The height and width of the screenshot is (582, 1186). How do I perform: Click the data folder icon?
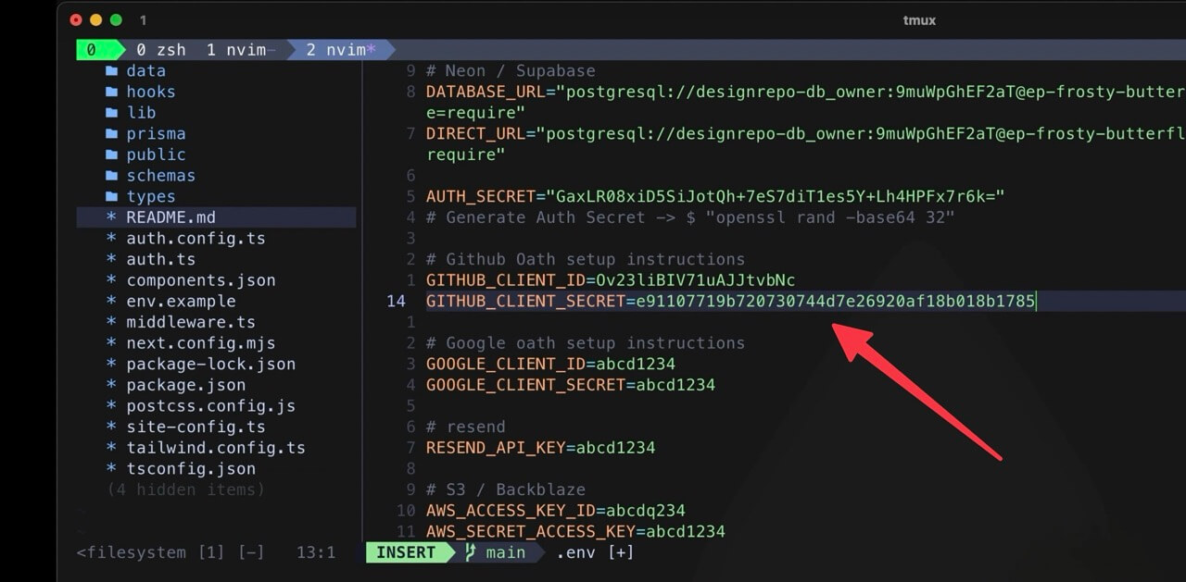(x=113, y=70)
